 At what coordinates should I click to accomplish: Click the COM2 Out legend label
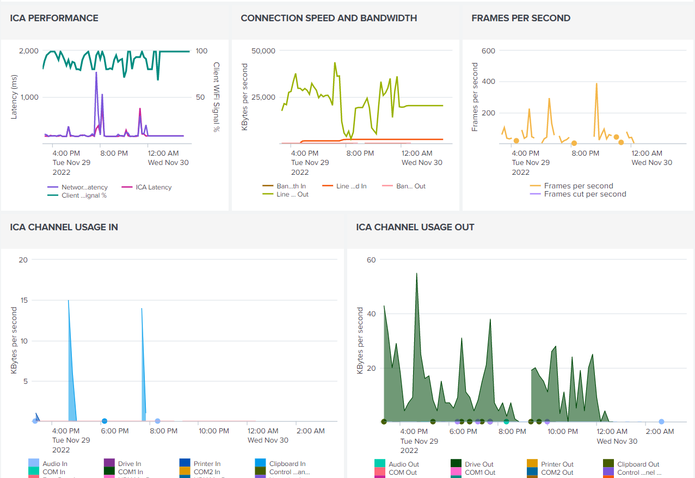point(557,473)
